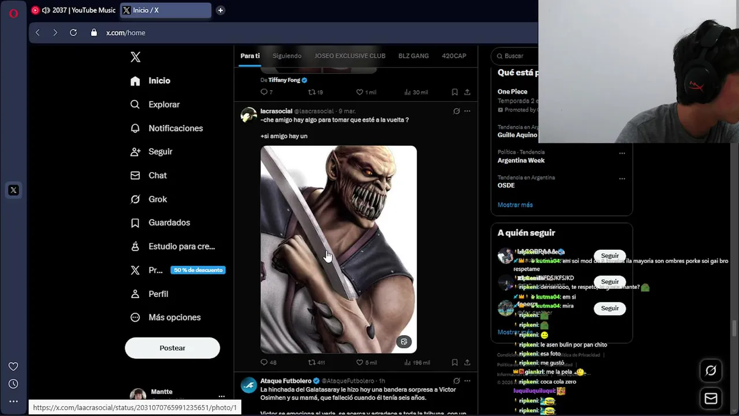Reload the page
Screen dimensions: 739x416
coord(73,32)
